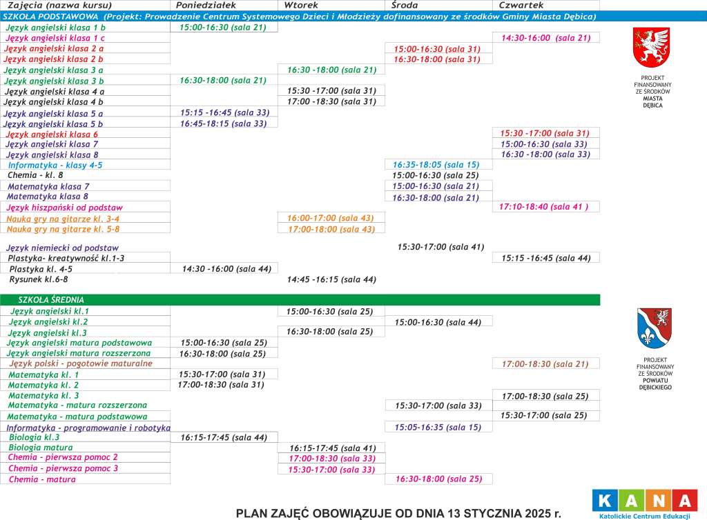The width and height of the screenshot is (707, 520).
Task: Select 'Język angielski matura rozszerzona' row
Action: click(x=79, y=353)
